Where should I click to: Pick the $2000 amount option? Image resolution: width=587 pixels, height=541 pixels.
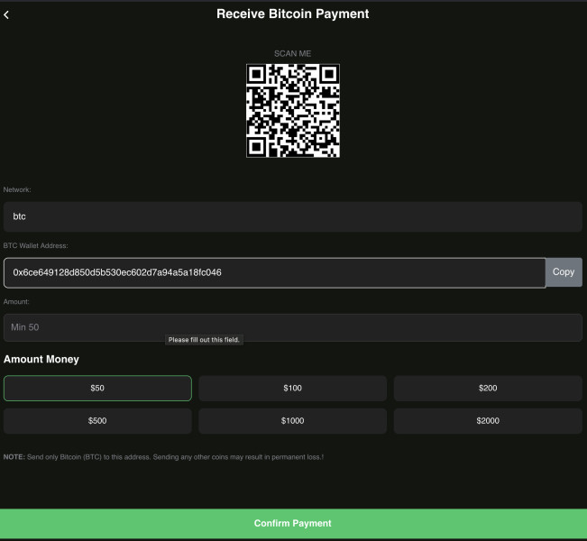click(488, 421)
